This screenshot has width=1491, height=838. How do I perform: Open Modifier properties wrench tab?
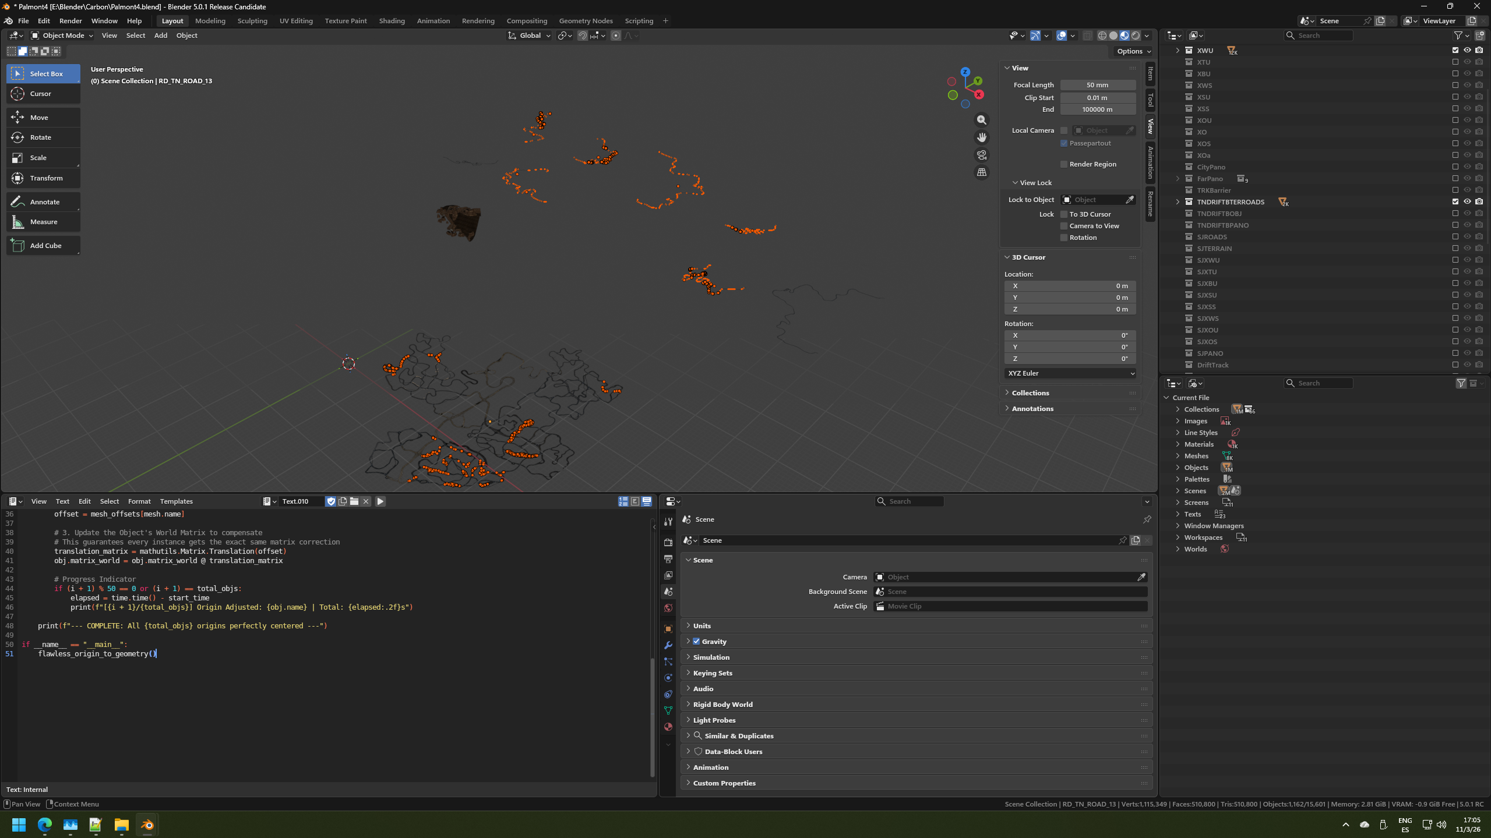(668, 645)
